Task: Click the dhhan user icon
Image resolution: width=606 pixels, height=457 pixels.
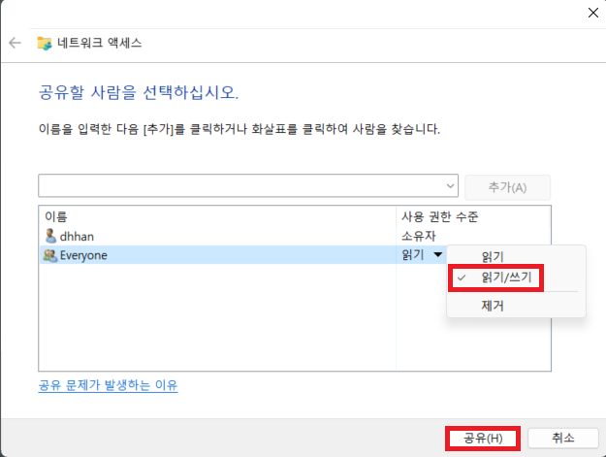Action: pyautogui.click(x=50, y=236)
